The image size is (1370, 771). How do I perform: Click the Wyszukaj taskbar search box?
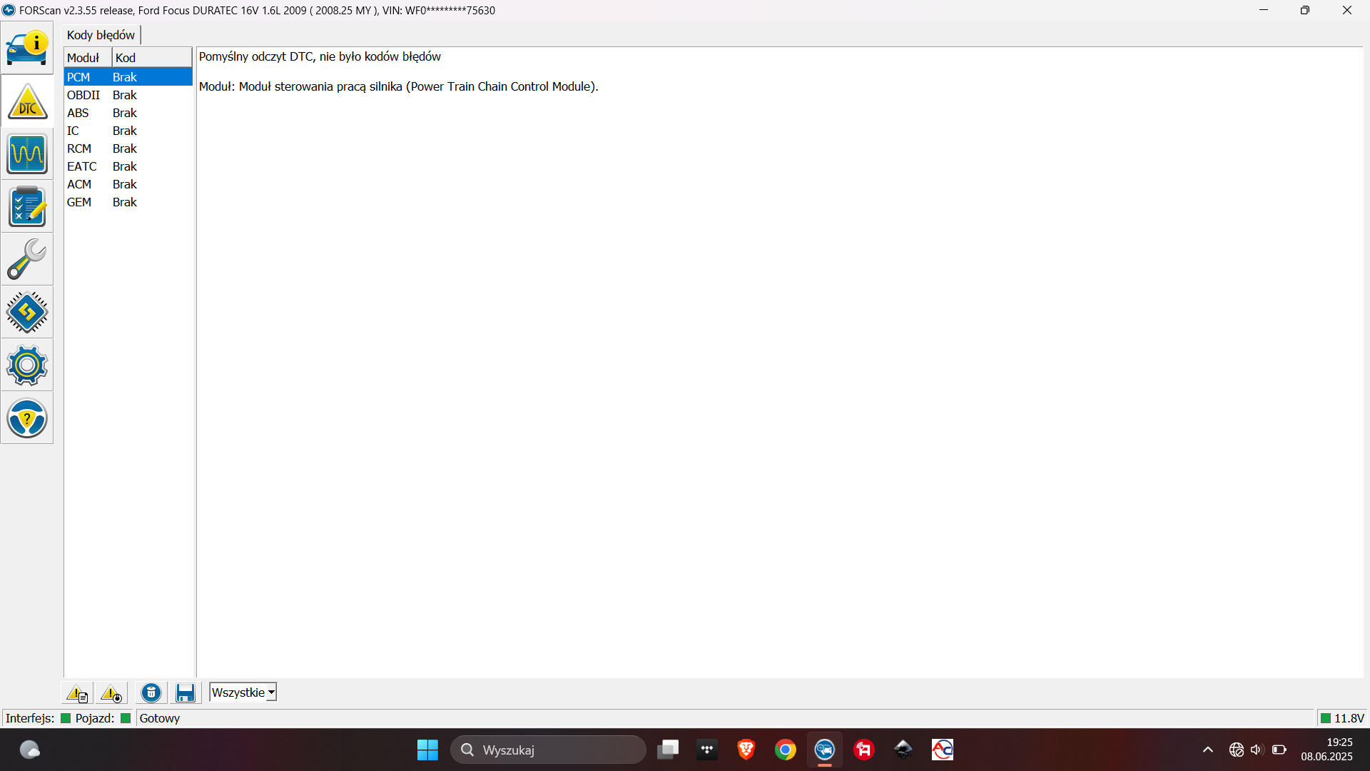[548, 750]
